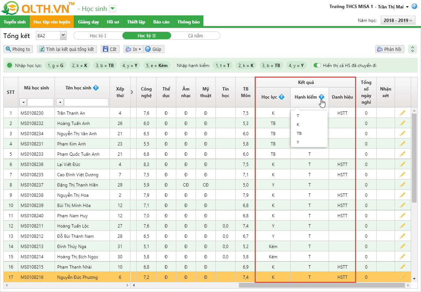Open the Thiết lập tab
Image resolution: width=421 pixels, height=292 pixels.
(136, 22)
